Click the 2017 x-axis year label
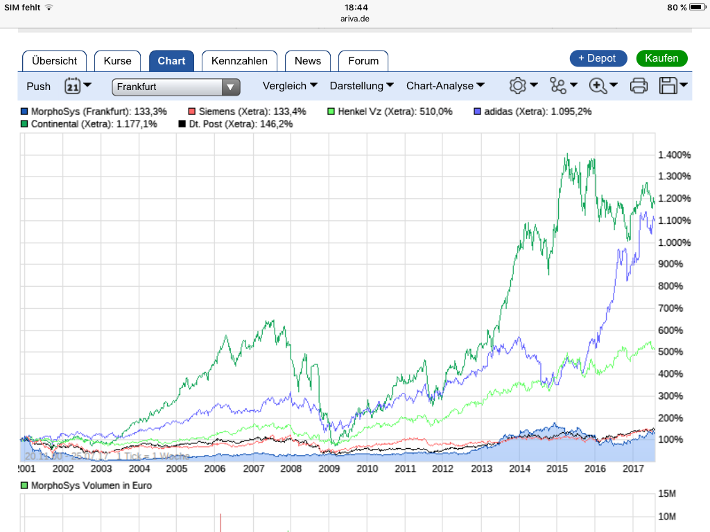Image resolution: width=710 pixels, height=532 pixels. coord(633,469)
